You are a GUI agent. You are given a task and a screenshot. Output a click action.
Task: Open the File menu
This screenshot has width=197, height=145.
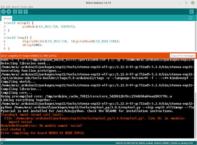(3, 7)
